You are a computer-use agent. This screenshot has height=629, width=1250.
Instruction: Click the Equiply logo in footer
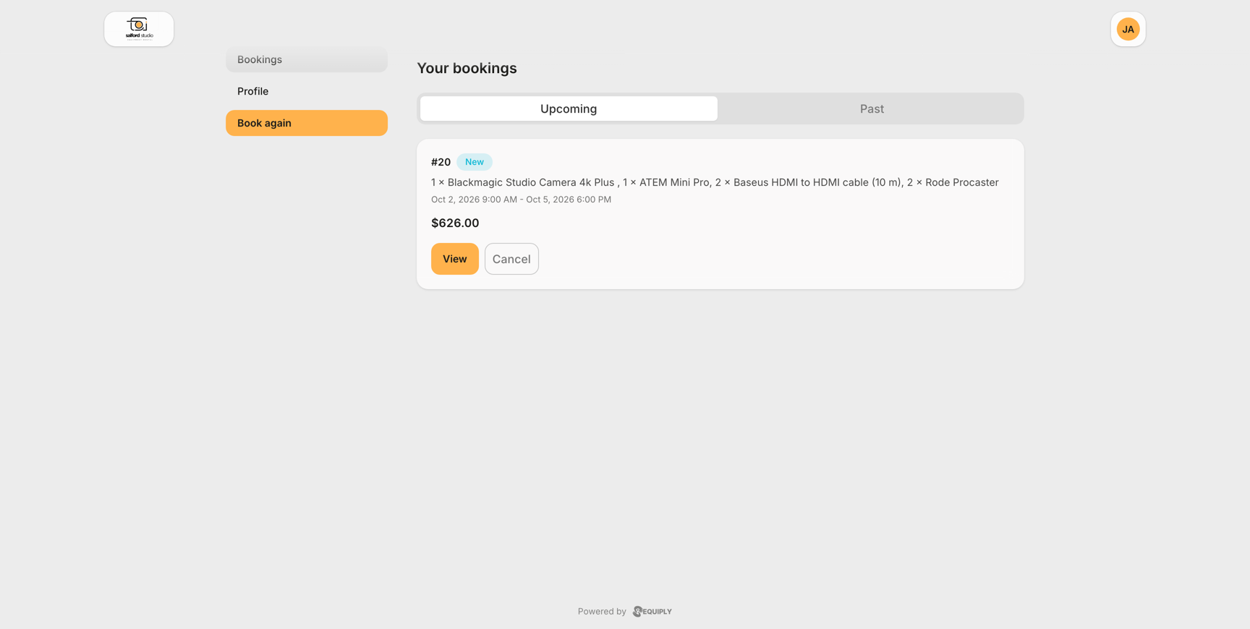coord(652,612)
